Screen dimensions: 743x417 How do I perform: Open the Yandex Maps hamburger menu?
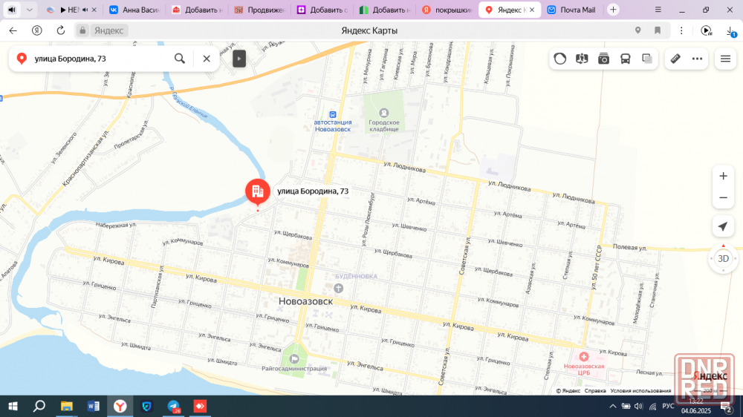click(x=725, y=59)
